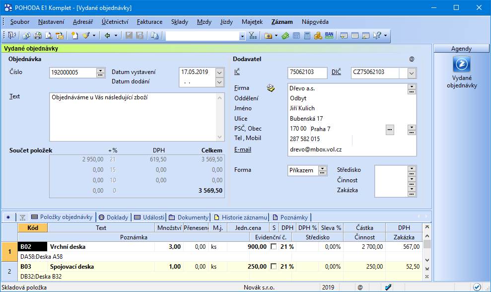Click the DIČ label link
The image size is (491, 292).
click(x=336, y=72)
